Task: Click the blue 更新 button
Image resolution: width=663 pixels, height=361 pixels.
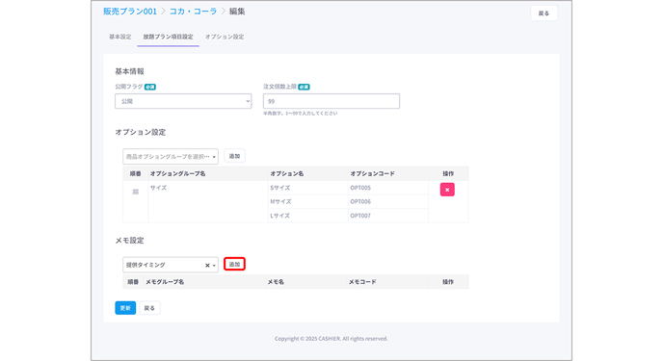Action: (x=125, y=308)
